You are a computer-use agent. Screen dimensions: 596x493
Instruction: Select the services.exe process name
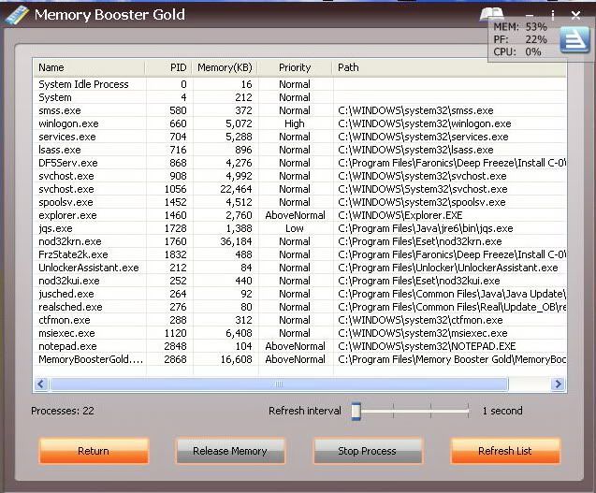[x=67, y=137]
